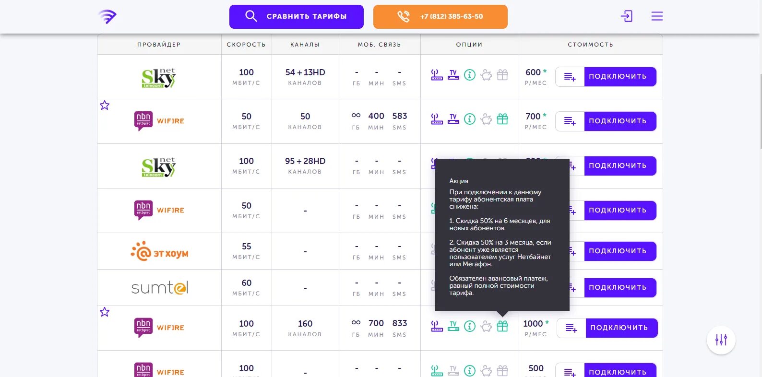Click the TV box icon in the 600 ₽ SkyNet row
Image resolution: width=762 pixels, height=377 pixels.
tap(453, 75)
